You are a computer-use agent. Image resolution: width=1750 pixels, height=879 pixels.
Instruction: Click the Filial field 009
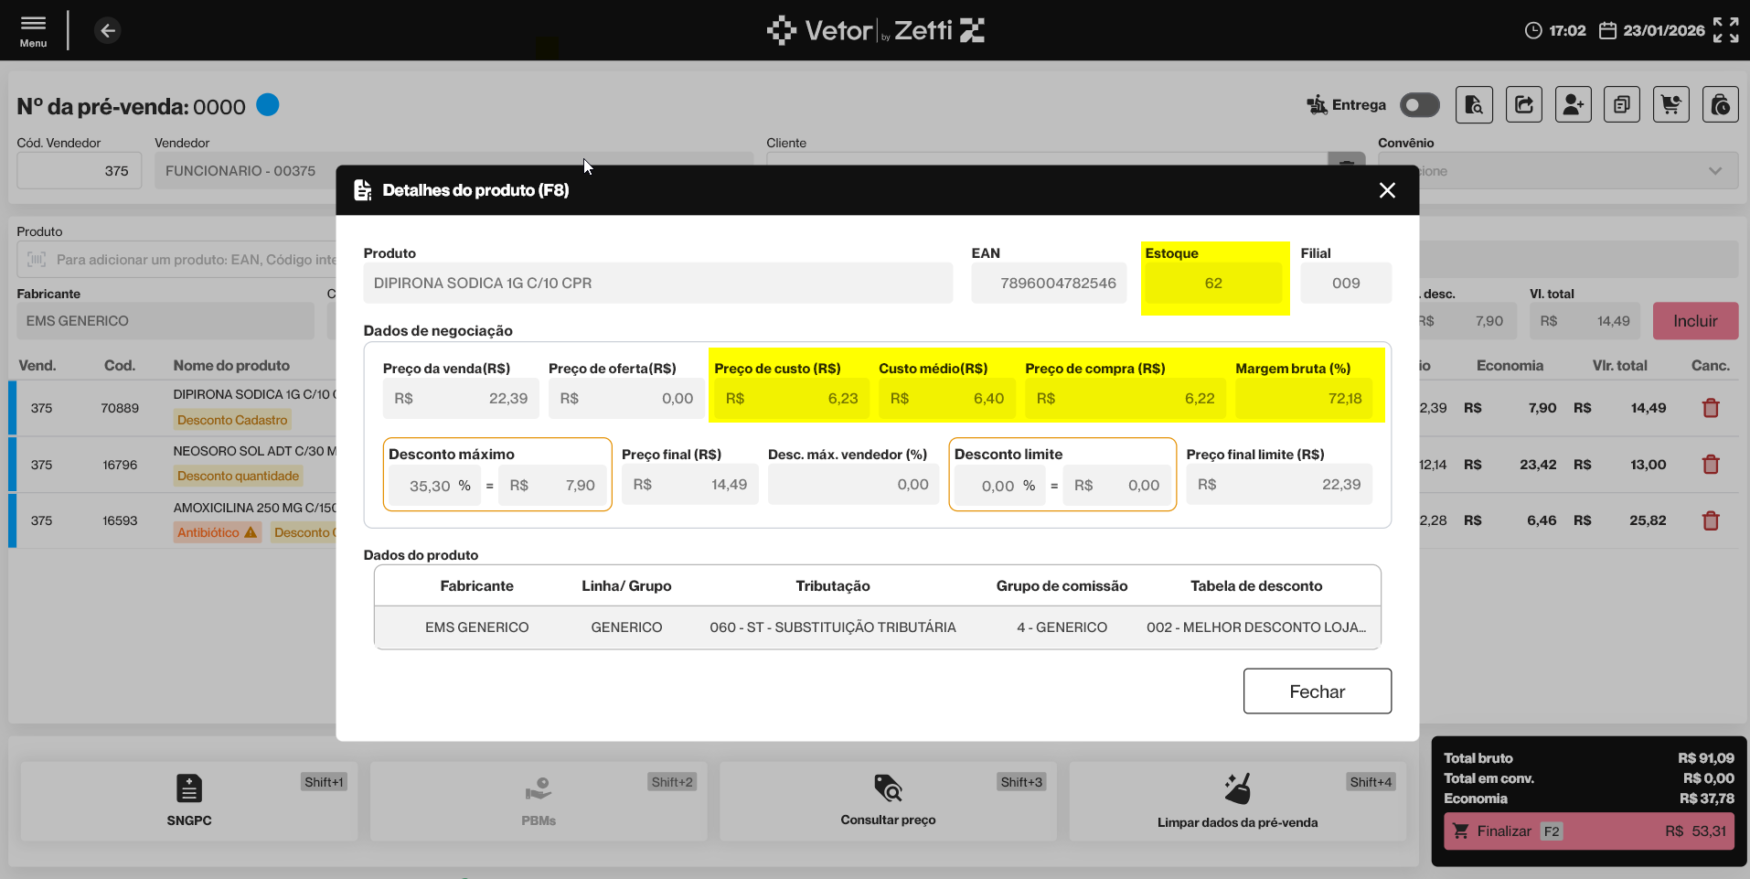[x=1346, y=284]
